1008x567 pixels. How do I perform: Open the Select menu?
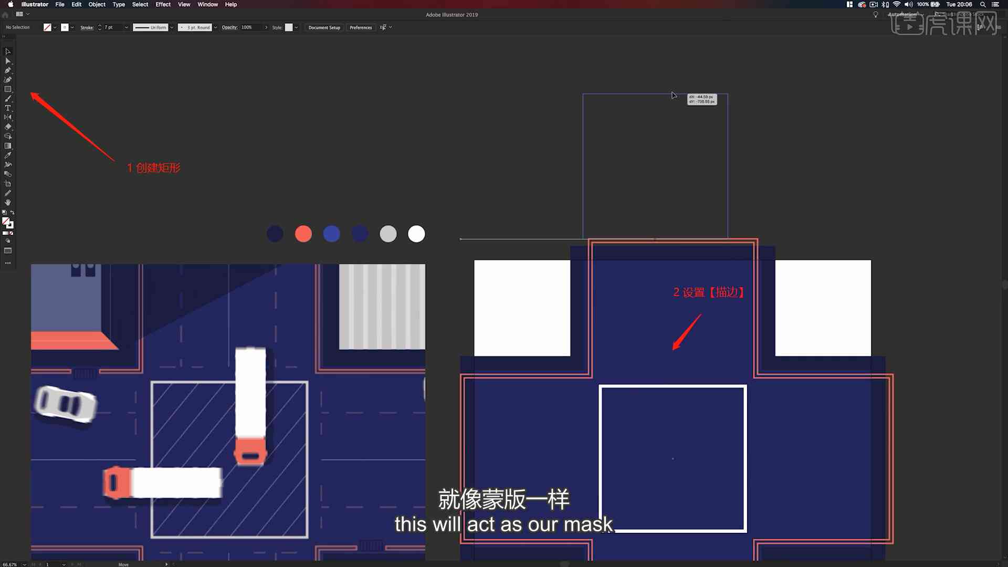tap(140, 4)
